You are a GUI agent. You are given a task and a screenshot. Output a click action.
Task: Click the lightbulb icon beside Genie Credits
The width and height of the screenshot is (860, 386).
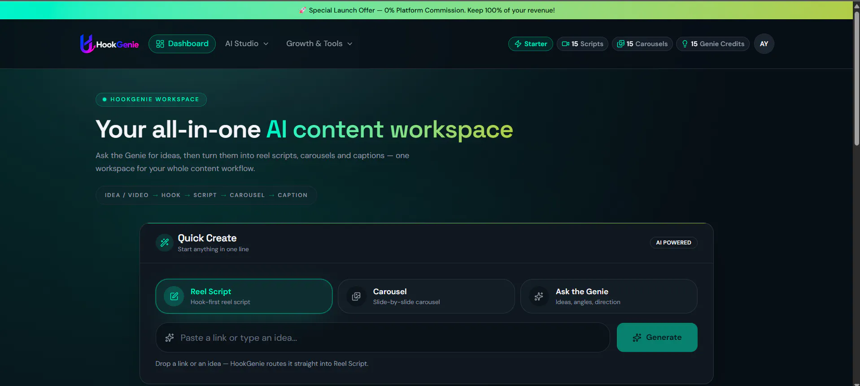(685, 44)
